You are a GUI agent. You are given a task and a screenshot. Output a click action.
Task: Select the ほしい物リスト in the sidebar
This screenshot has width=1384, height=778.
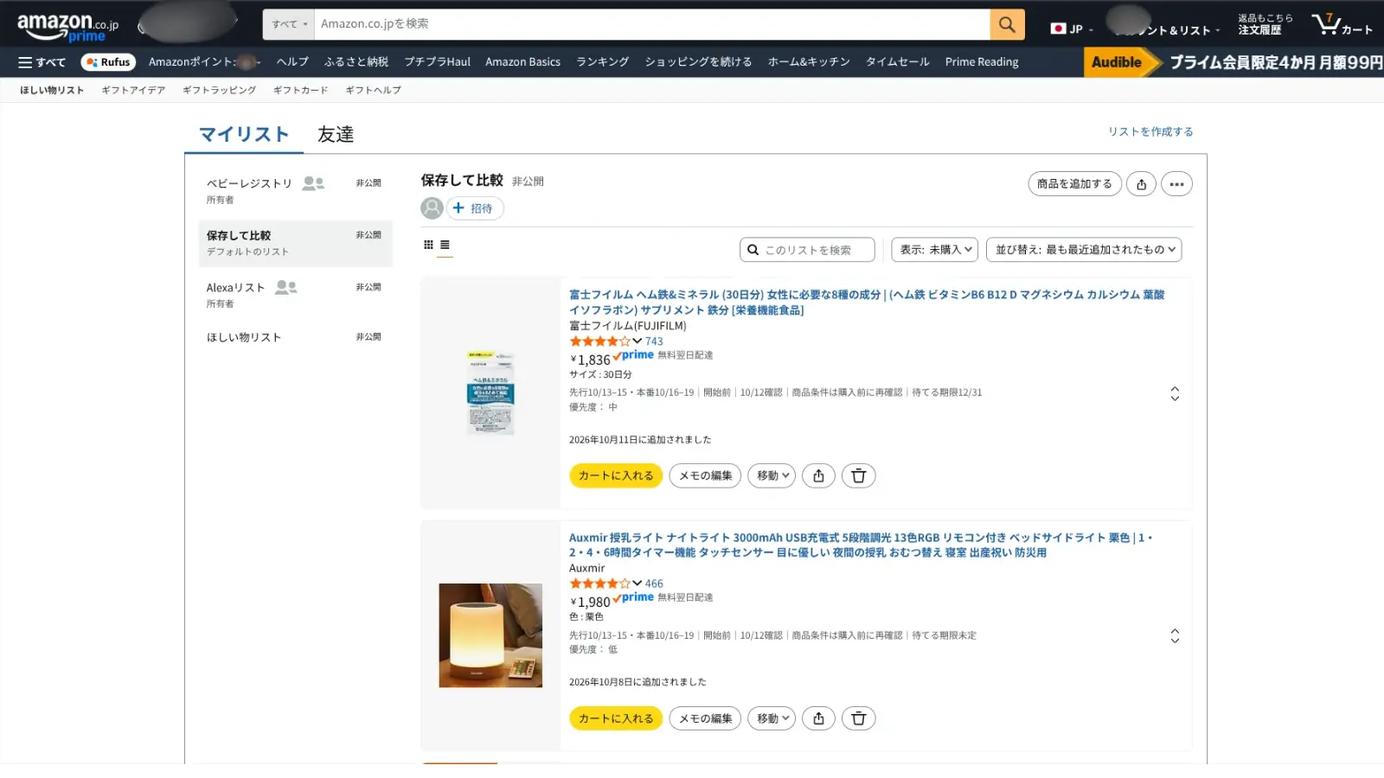coord(295,337)
